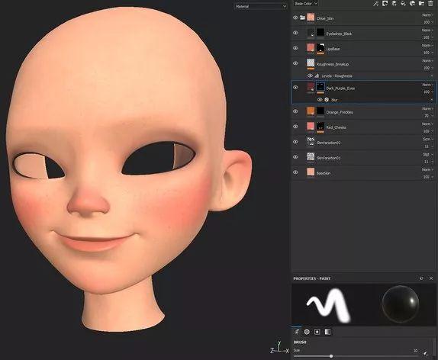Click the add effect wand icon
The width and height of the screenshot is (438, 360).
[376, 3]
